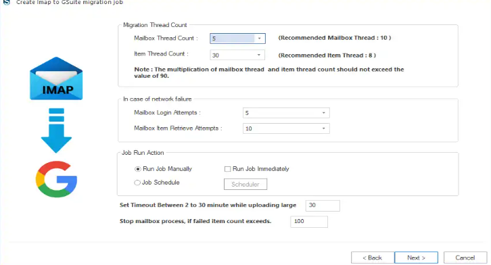Viewport: 491px width, 265px height.
Task: Click the 'Set Timeout Between 2 to 30 minute' label
Action: [x=208, y=206]
